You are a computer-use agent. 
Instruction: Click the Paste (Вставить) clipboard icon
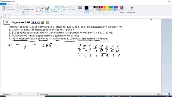(3, 8)
